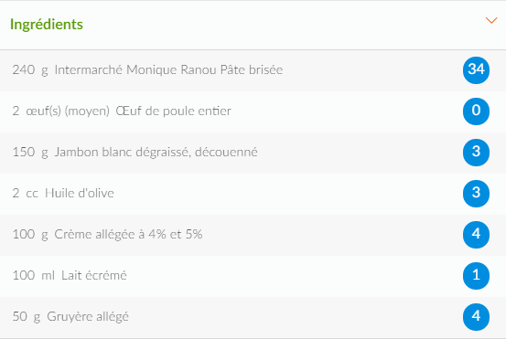
Task: Select Jambon blanc dégraissé, découenné ingredient
Action: click(x=156, y=152)
